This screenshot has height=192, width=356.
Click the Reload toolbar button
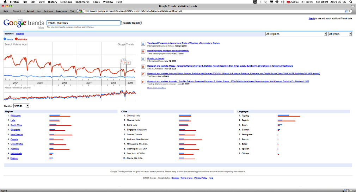point(30,11)
